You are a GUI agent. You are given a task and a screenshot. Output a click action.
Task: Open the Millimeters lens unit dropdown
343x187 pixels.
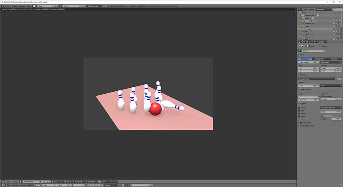pos(331,62)
